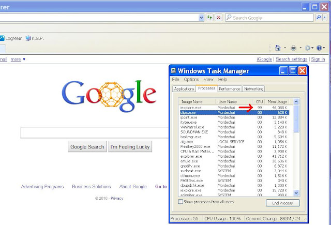This screenshot has width=331, height=225.
Task: Open the Advertising Programs link
Action: pos(42,187)
